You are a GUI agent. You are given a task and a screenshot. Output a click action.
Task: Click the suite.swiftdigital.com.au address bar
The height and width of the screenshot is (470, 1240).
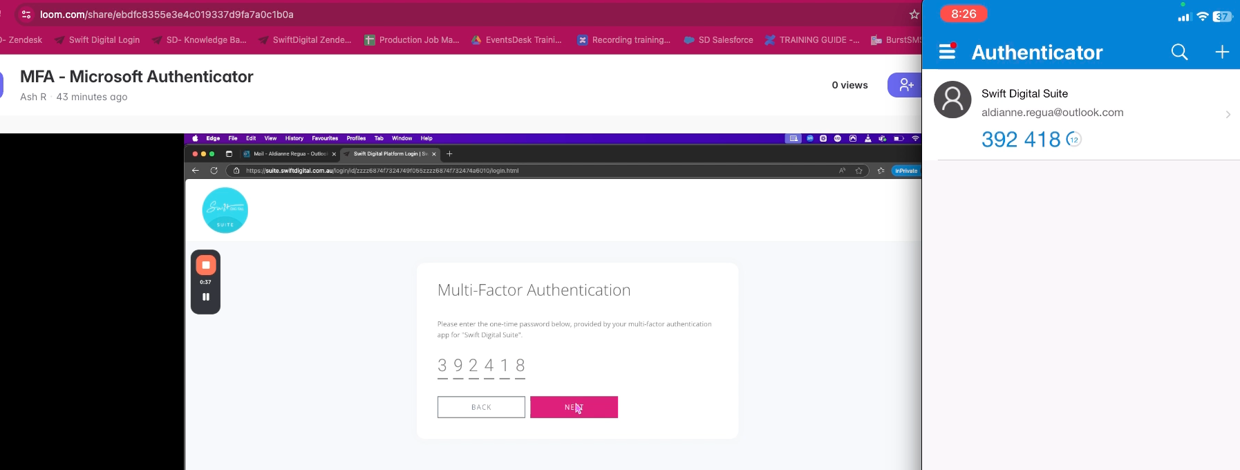coord(546,171)
